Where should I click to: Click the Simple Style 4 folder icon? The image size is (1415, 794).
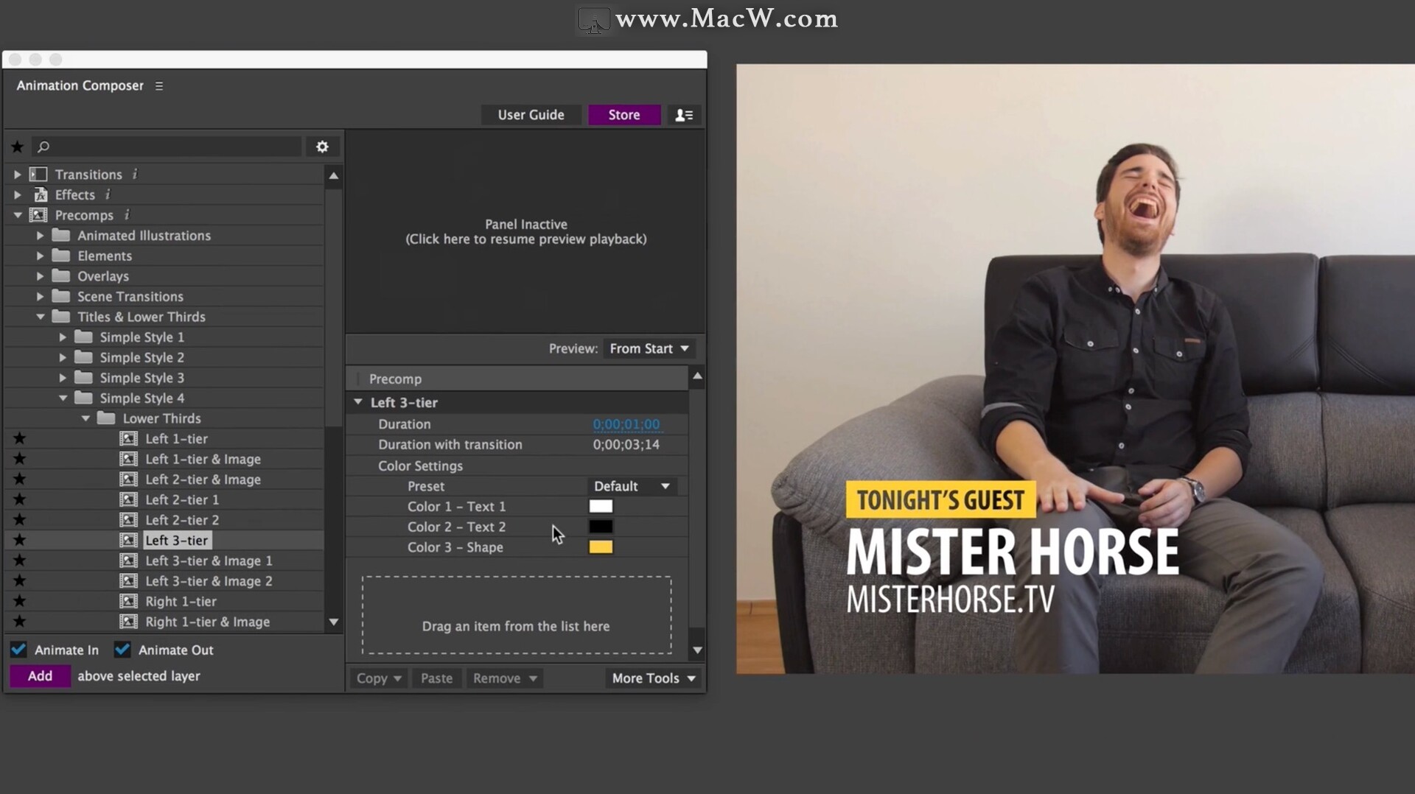[x=84, y=398]
